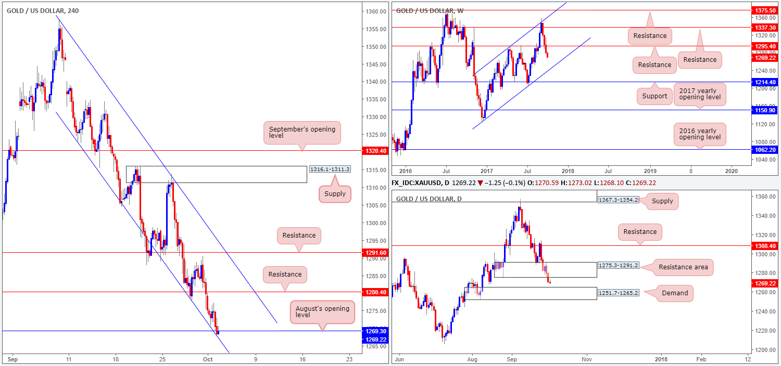Click the 1360.00 tick on the 240 price scale

click(375, 11)
